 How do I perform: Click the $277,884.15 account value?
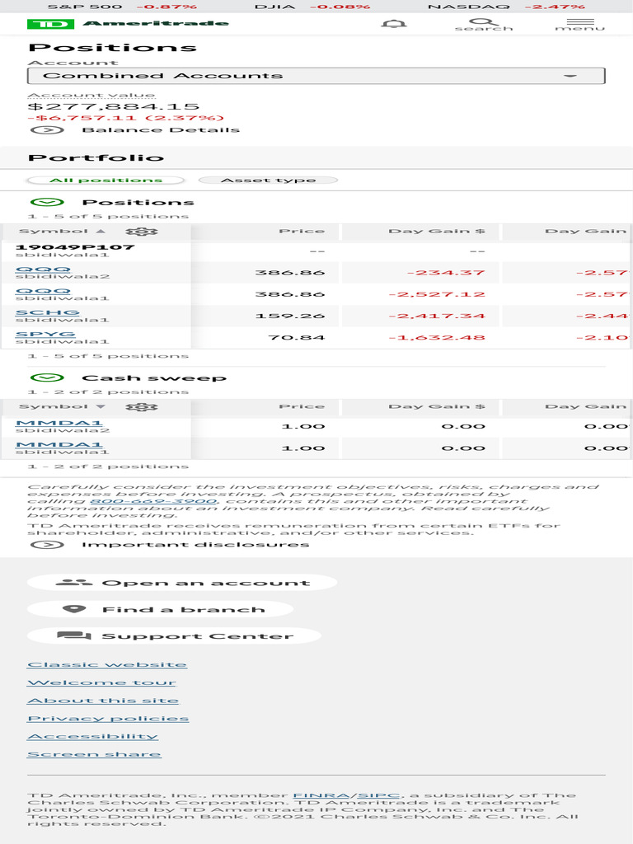(114, 106)
